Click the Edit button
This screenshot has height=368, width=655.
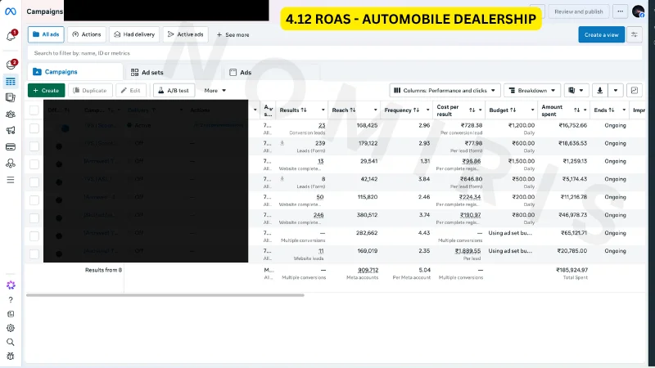coord(131,91)
